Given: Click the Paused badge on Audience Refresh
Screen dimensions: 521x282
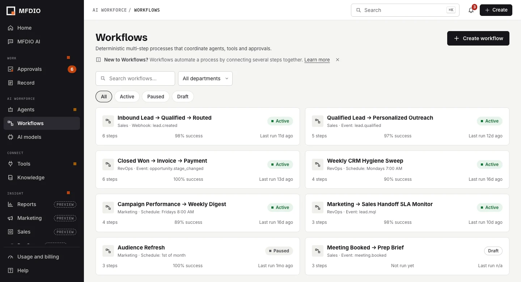Looking at the screenshot, I should [279, 251].
